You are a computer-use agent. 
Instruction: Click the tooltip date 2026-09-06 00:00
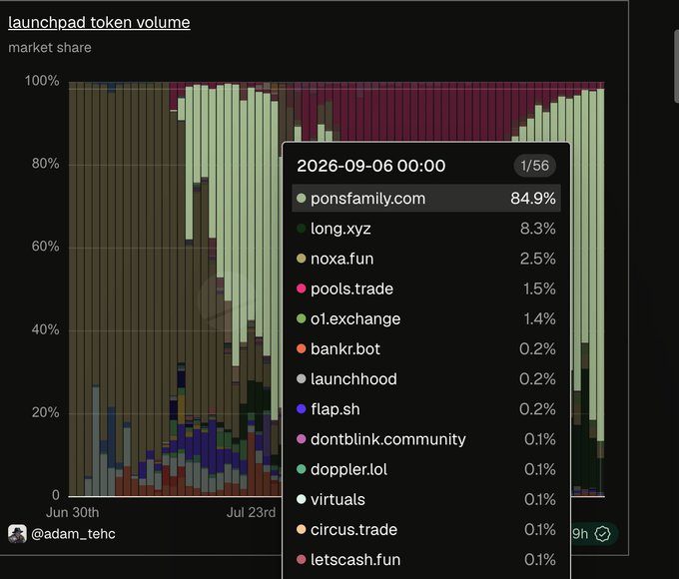[371, 166]
